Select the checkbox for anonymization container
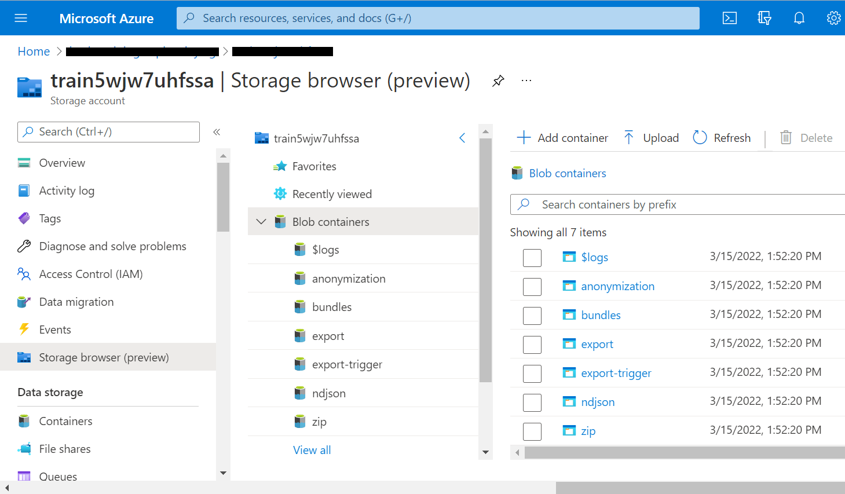This screenshot has width=845, height=494. [x=532, y=287]
